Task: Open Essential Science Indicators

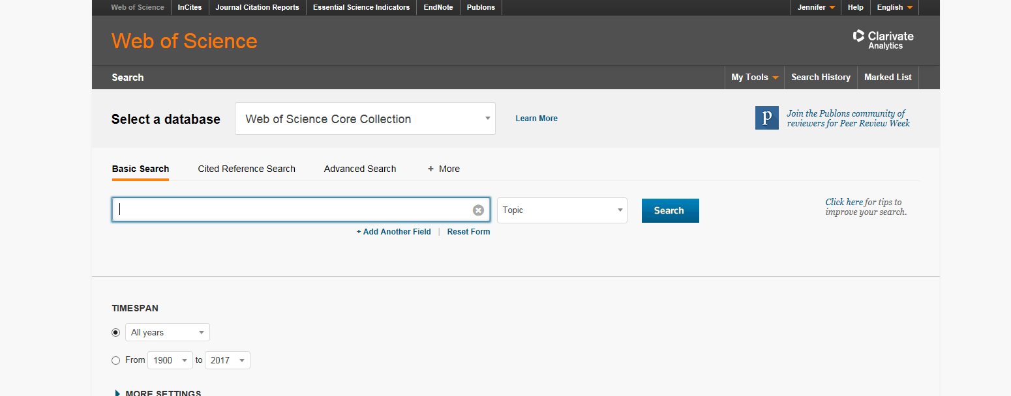Action: point(361,7)
